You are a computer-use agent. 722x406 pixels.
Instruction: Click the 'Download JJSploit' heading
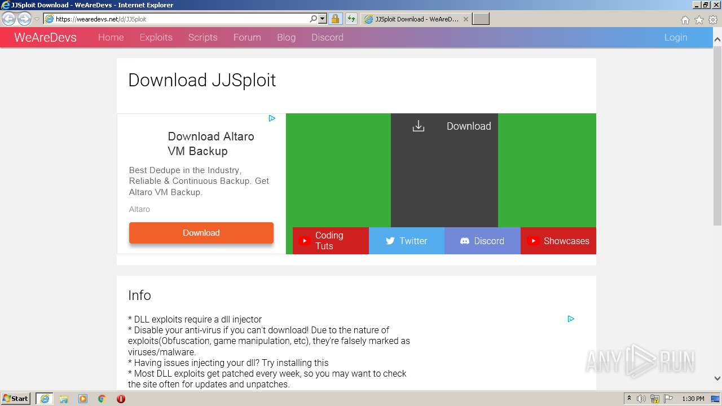click(x=202, y=80)
